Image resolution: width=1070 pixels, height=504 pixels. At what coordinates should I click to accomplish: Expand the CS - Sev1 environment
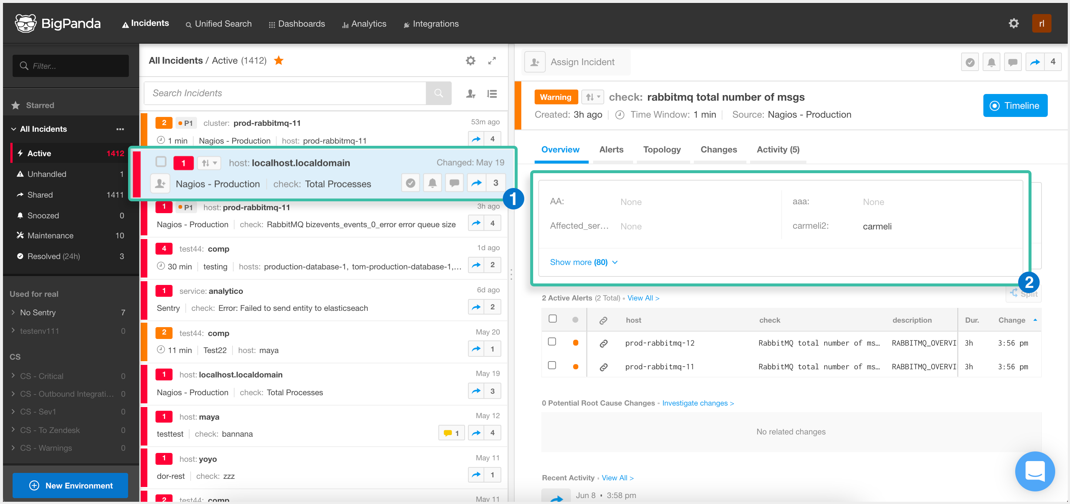pos(13,411)
